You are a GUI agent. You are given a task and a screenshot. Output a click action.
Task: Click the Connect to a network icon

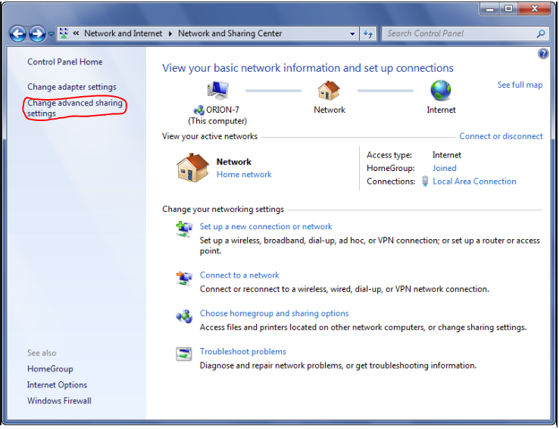click(x=184, y=278)
